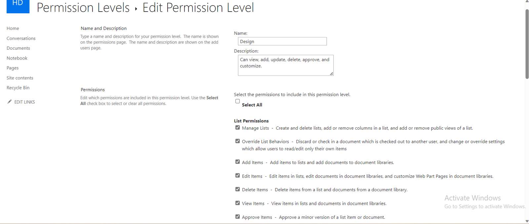Click scrollbar down arrow

click(x=527, y=221)
